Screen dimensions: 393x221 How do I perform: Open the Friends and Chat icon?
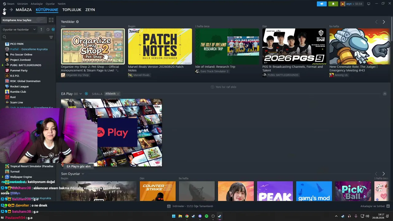click(x=388, y=206)
